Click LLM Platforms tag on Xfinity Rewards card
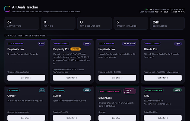 pyautogui.click(x=16, y=44)
